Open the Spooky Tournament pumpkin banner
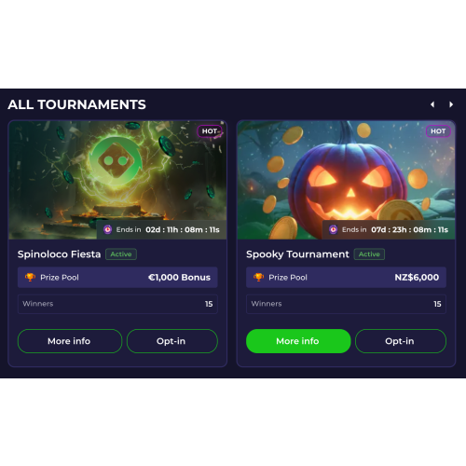Screen dimensions: 466x466 (346, 180)
